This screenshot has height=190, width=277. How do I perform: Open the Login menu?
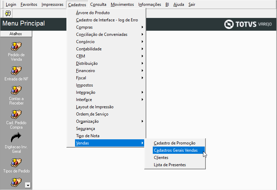pos(11,4)
